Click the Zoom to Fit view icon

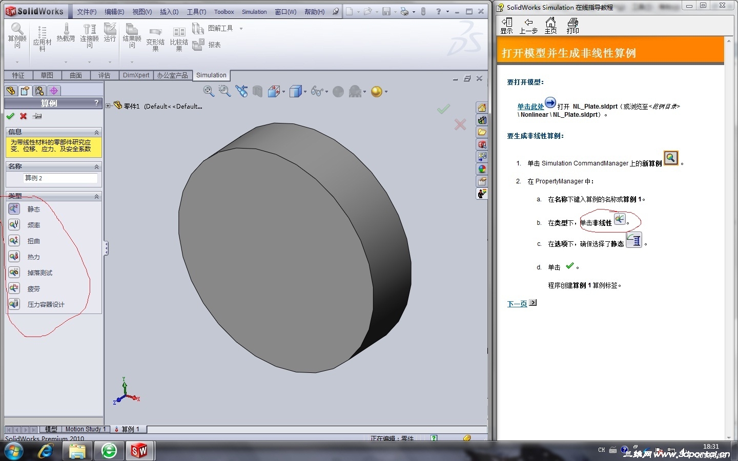point(209,91)
